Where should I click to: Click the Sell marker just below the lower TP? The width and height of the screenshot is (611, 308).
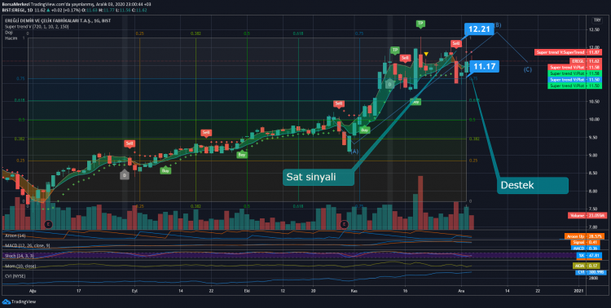[x=405, y=59]
